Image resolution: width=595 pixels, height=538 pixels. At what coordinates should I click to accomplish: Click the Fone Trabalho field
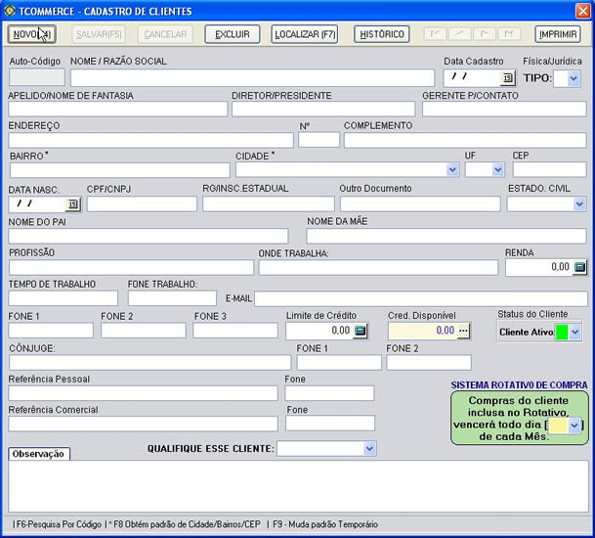coord(172,298)
